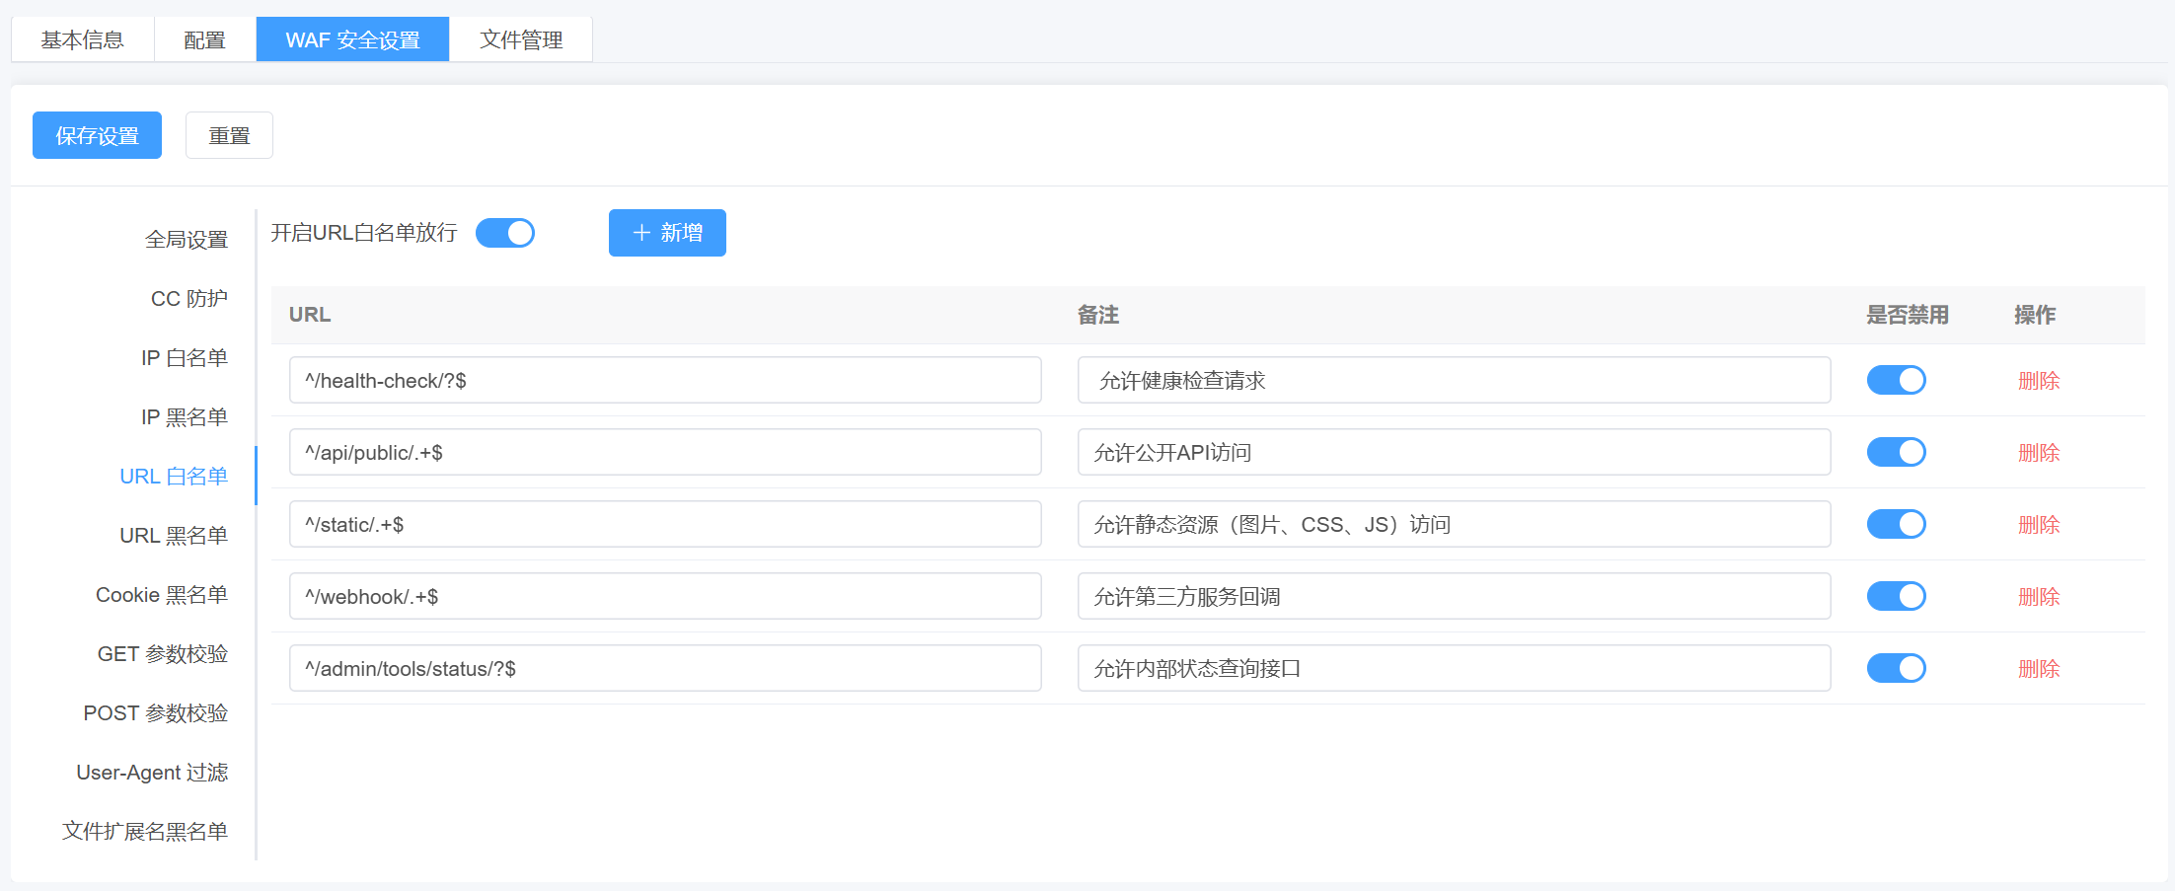The width and height of the screenshot is (2175, 891).
Task: Open the 文件管理 tab
Action: tap(521, 39)
